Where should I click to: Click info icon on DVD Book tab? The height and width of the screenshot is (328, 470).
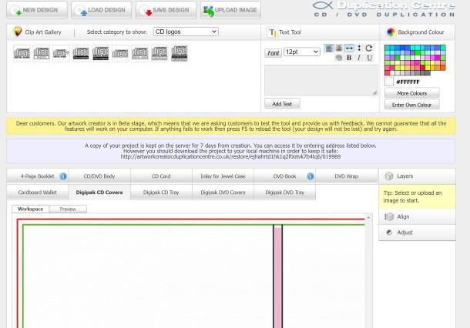point(311,176)
